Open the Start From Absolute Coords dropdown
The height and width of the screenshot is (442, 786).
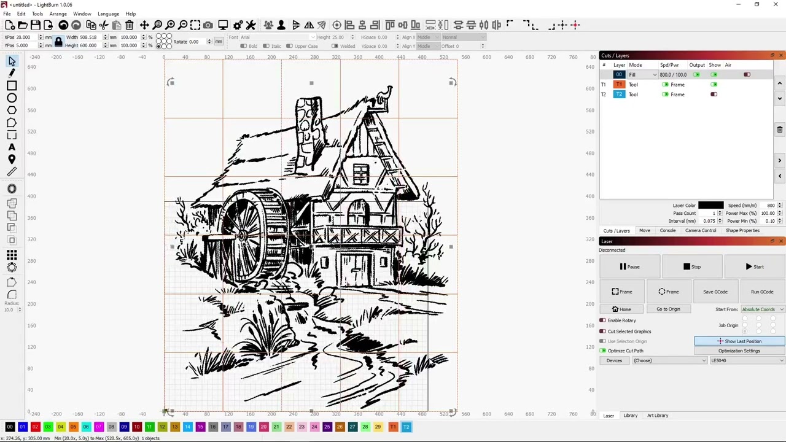[x=763, y=309]
